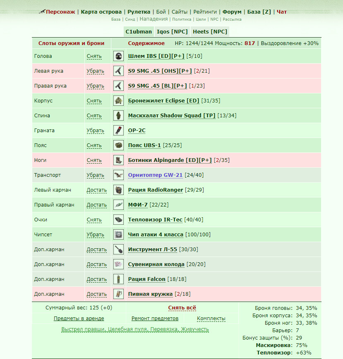Open the Чип атаки 4 класса item link
This screenshot has height=359, width=343.
[x=156, y=235]
